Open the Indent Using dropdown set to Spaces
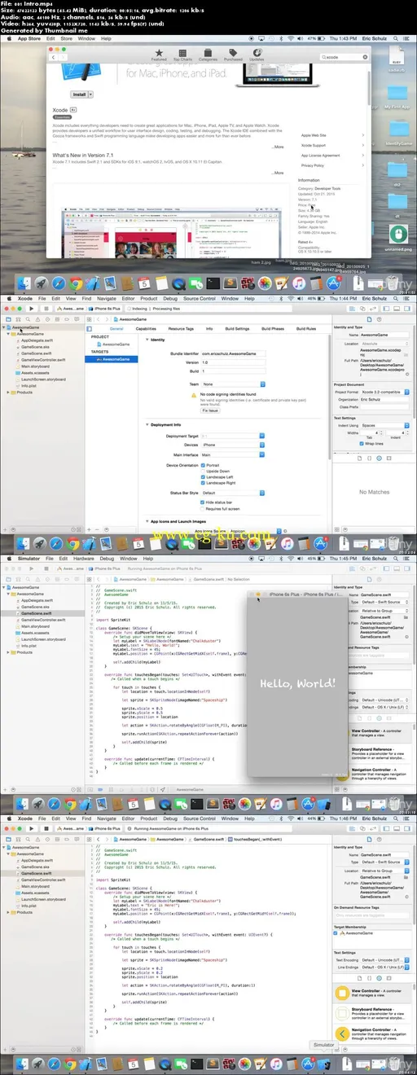Image resolution: width=417 pixels, height=1075 pixels. click(x=384, y=425)
